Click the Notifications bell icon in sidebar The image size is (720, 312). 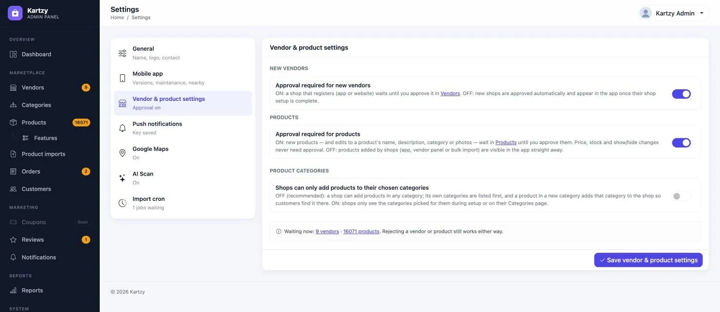pyautogui.click(x=13, y=258)
